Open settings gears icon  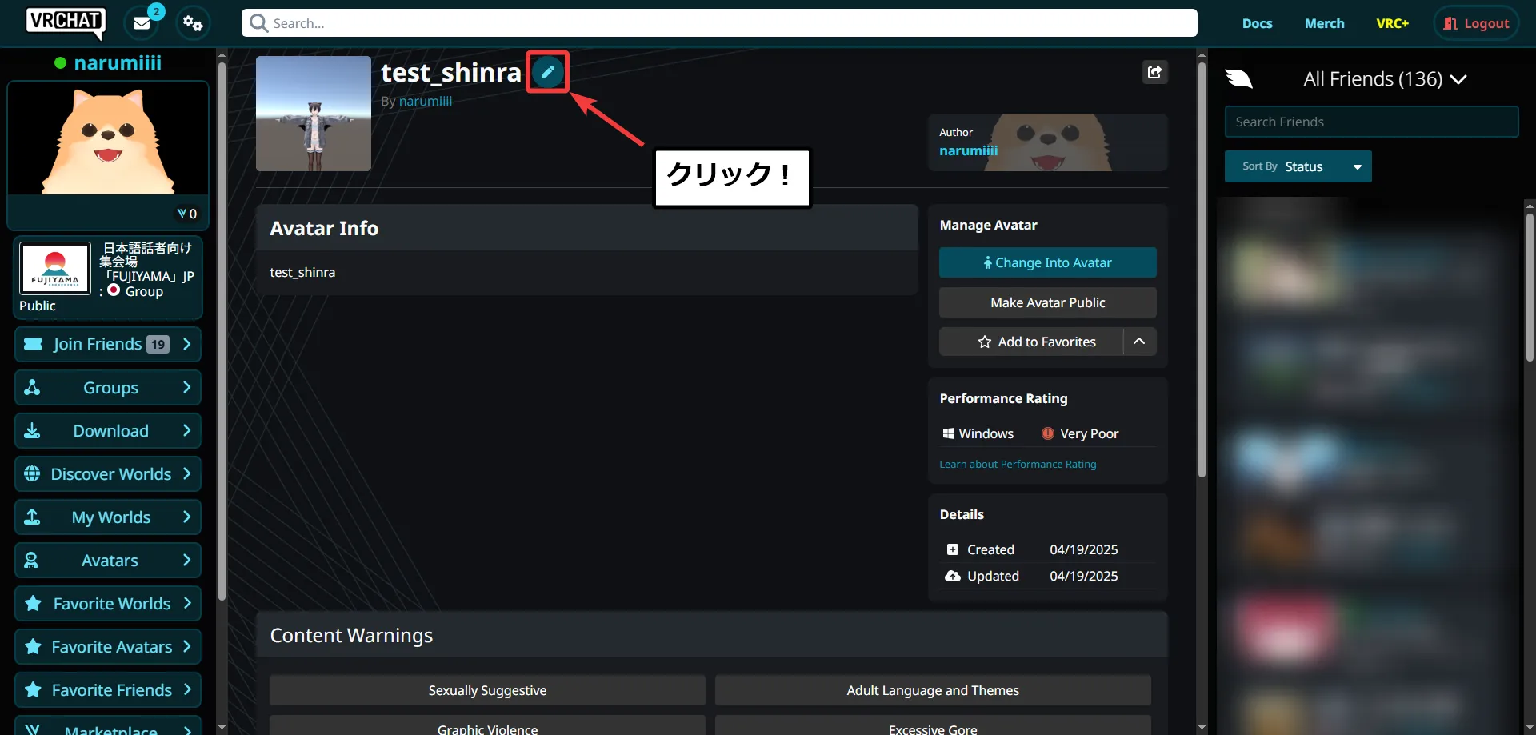click(193, 23)
